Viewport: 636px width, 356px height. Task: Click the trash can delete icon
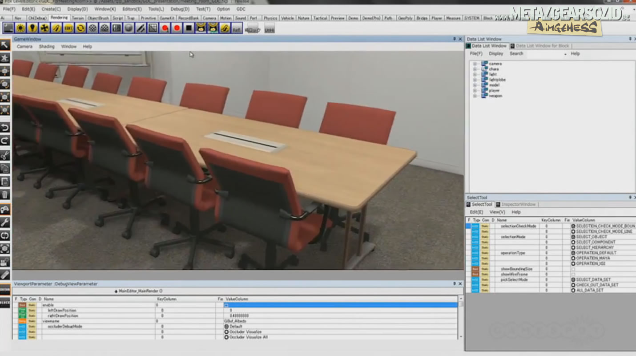pos(5,194)
